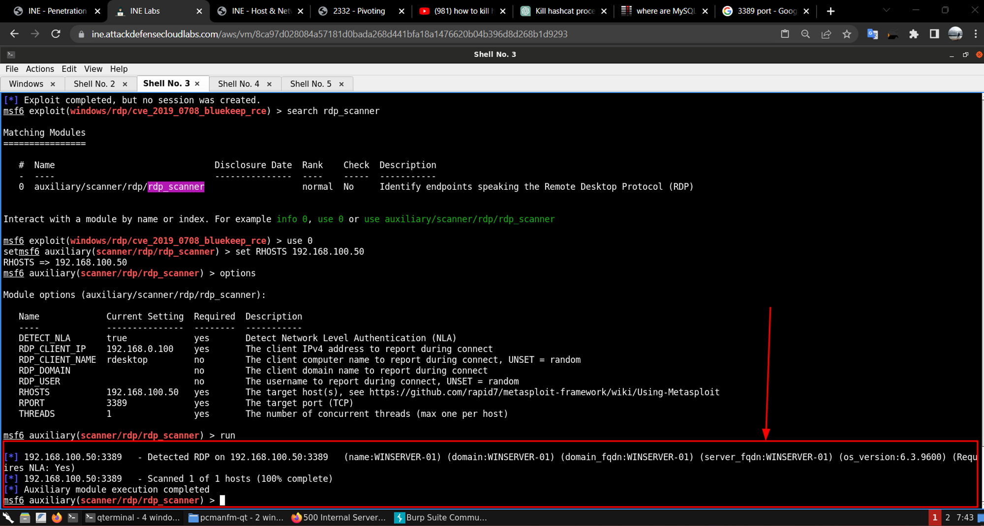Image resolution: width=984 pixels, height=526 pixels.
Task: Toggle the browser side panel
Action: click(934, 34)
